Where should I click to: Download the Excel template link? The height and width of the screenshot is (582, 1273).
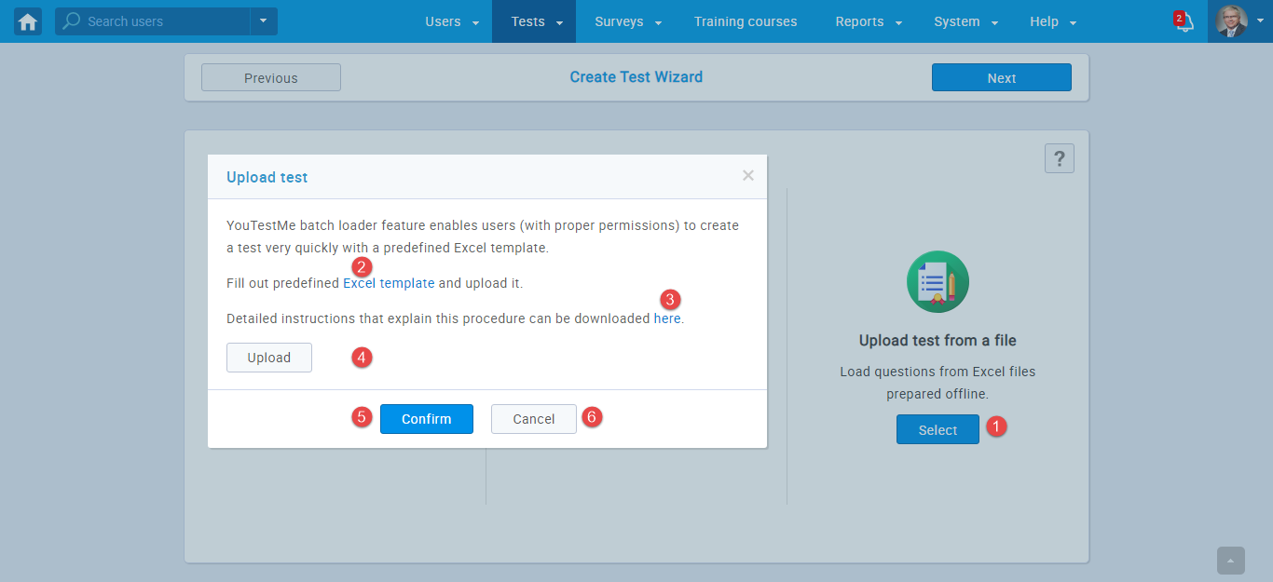click(389, 283)
